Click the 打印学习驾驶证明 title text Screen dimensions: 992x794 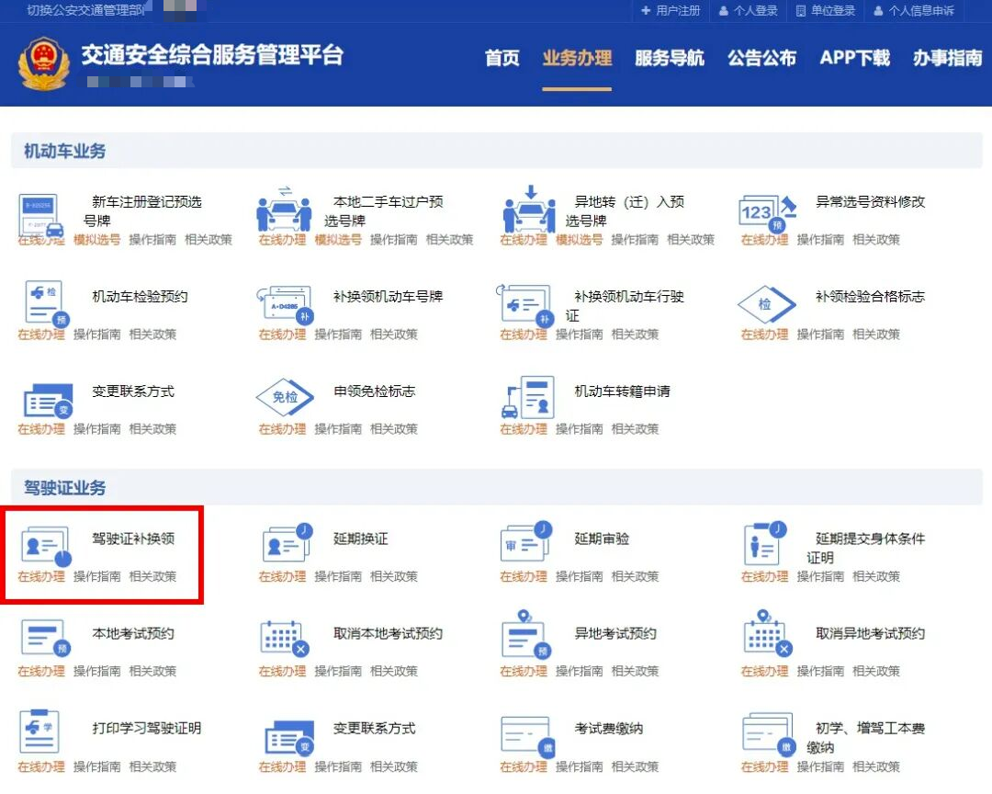[x=147, y=728]
